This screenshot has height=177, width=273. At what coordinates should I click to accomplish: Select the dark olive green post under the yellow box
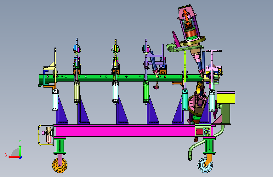pyautogui.click(x=226, y=113)
